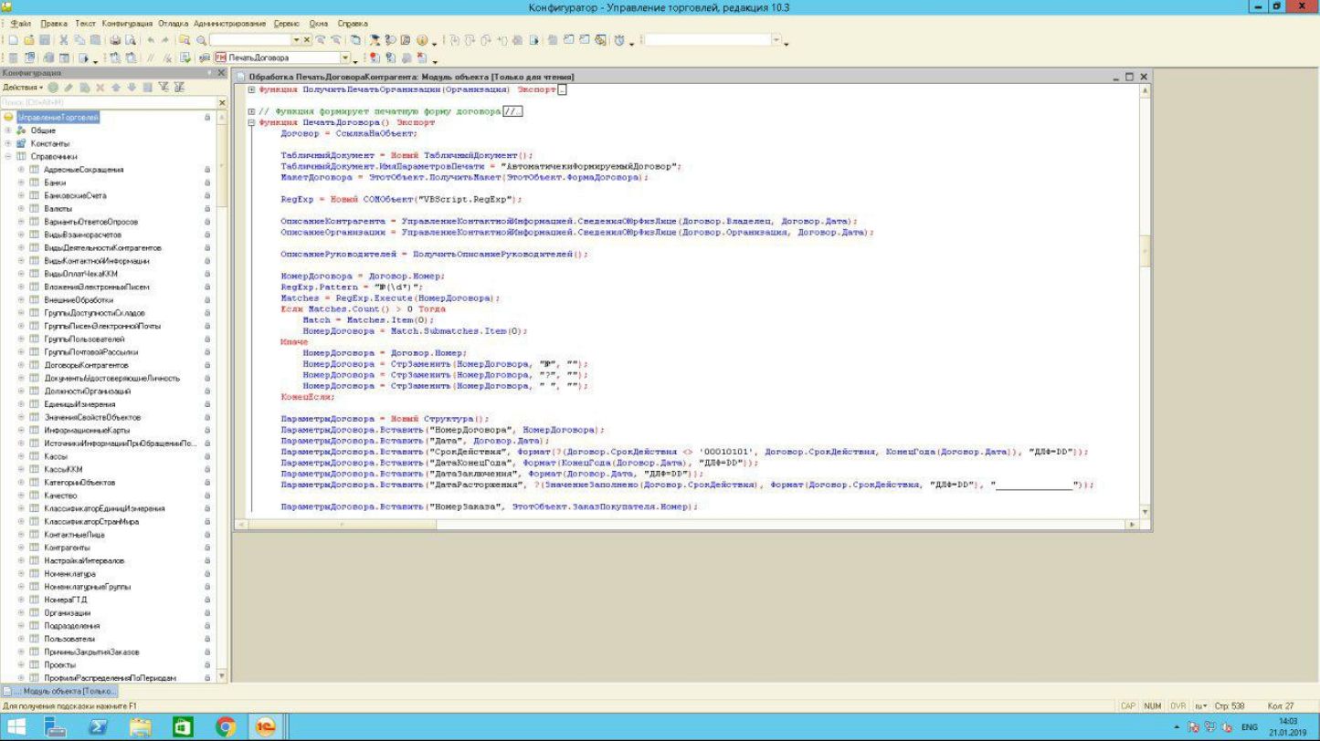Collapse the ПечатьДоговора function code block
This screenshot has height=741, width=1320.
click(252, 122)
